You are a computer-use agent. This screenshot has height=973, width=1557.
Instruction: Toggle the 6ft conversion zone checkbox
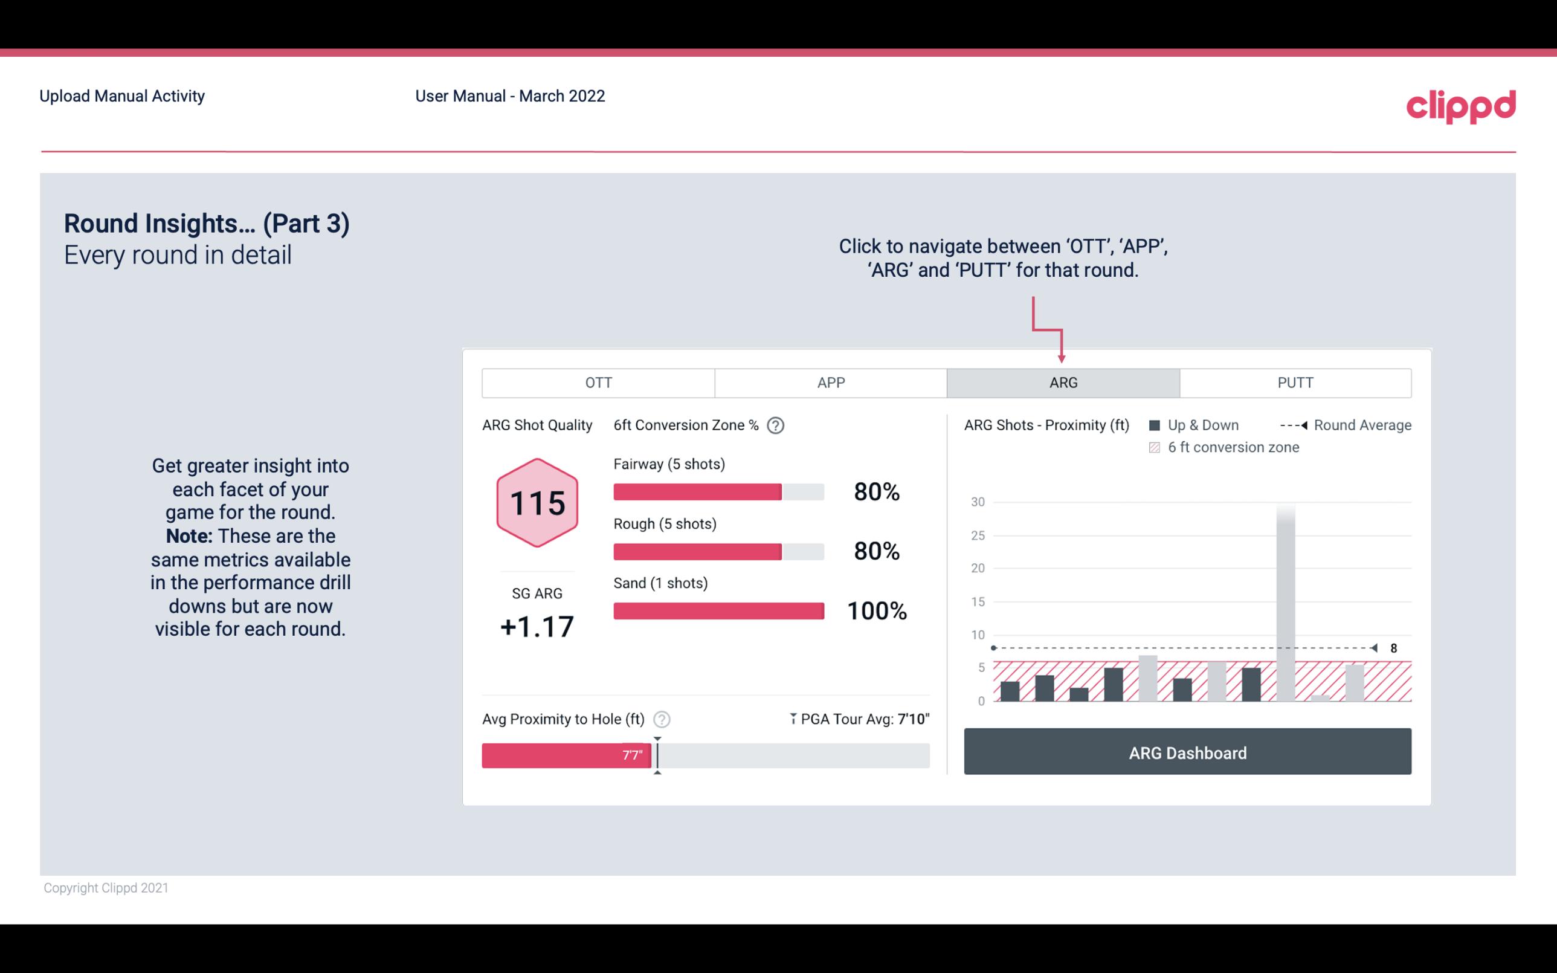pyautogui.click(x=1157, y=447)
